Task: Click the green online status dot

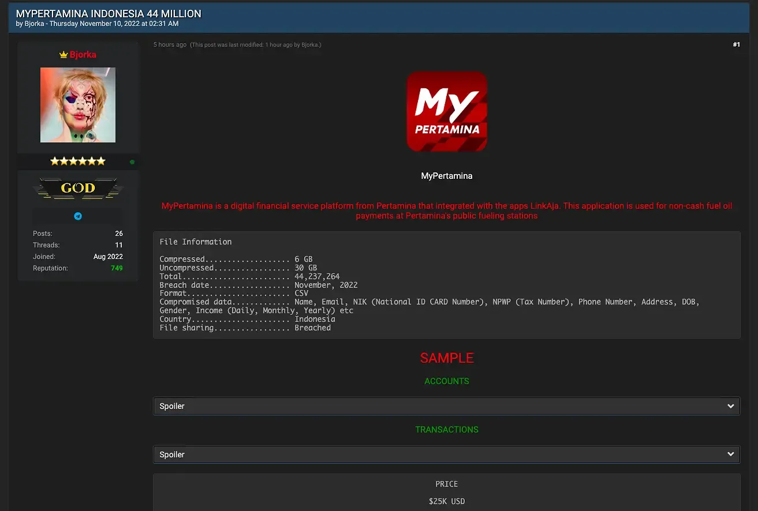Action: point(132,162)
